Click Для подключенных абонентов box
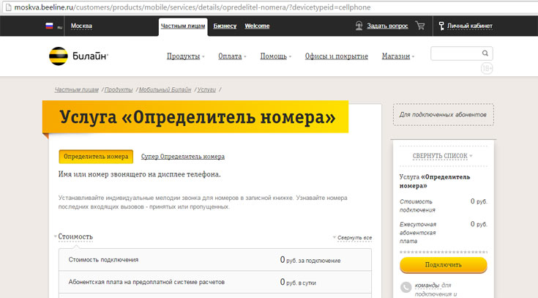 click(x=444, y=115)
